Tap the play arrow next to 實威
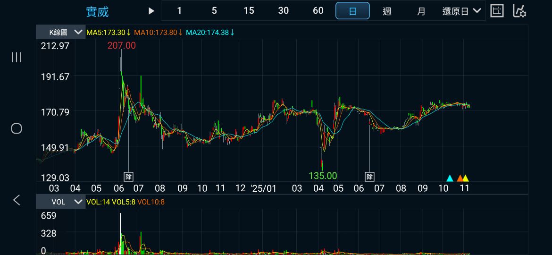Image resolution: width=552 pixels, height=255 pixels. click(x=151, y=11)
